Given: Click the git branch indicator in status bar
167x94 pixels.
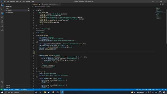Looking at the screenshot, I should click(x=6, y=90).
